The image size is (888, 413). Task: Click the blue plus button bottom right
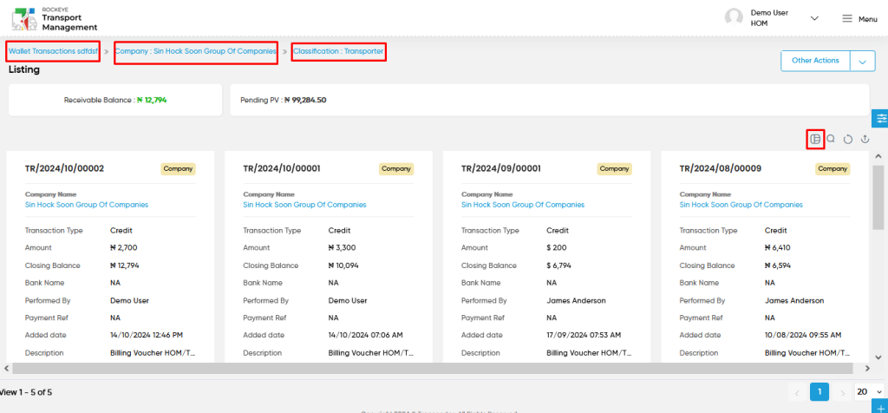[x=881, y=407]
